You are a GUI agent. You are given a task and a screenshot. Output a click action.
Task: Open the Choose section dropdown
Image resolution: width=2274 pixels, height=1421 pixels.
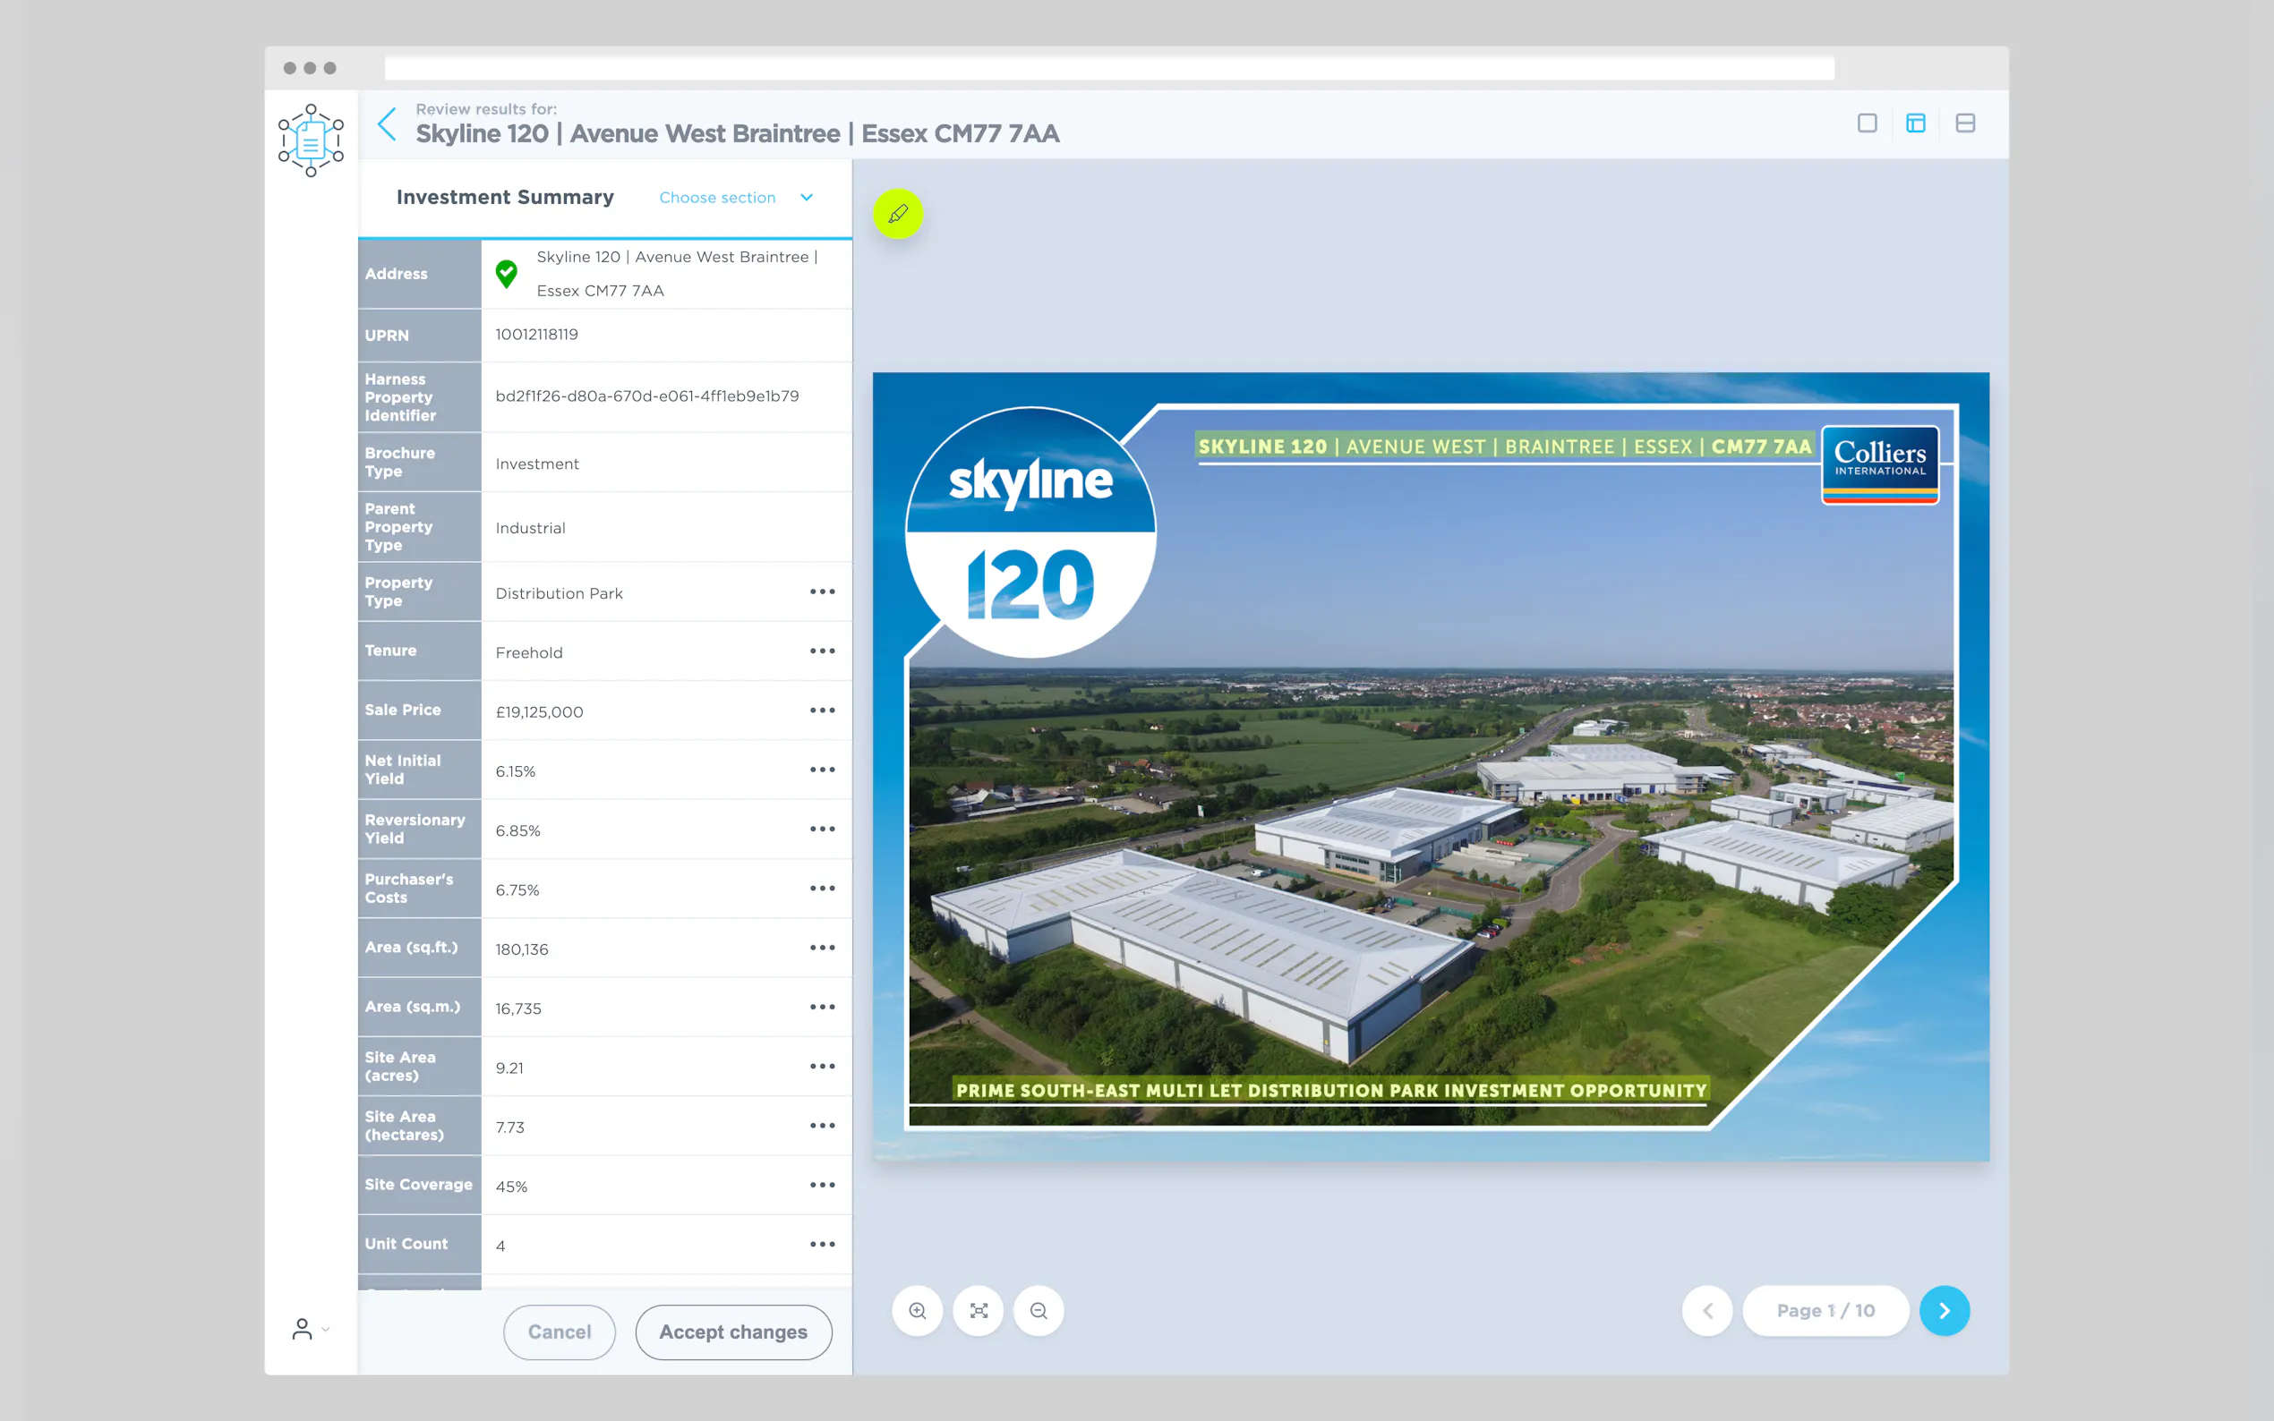click(x=735, y=198)
